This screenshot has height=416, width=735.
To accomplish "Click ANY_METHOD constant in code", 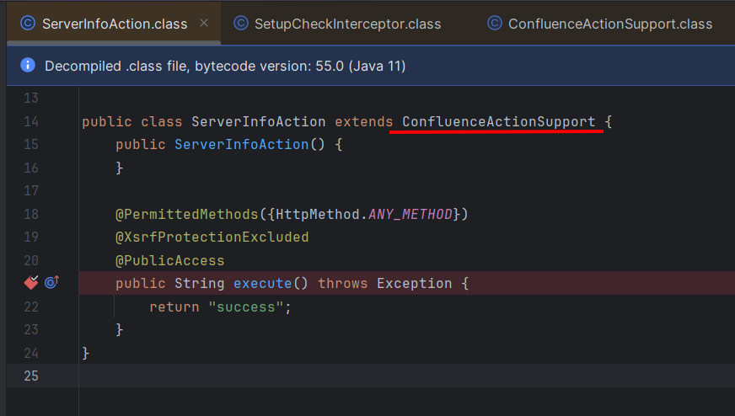I will tap(410, 214).
